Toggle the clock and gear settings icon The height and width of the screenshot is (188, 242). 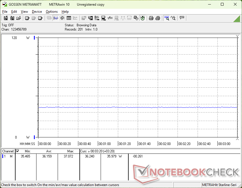click(x=136, y=18)
